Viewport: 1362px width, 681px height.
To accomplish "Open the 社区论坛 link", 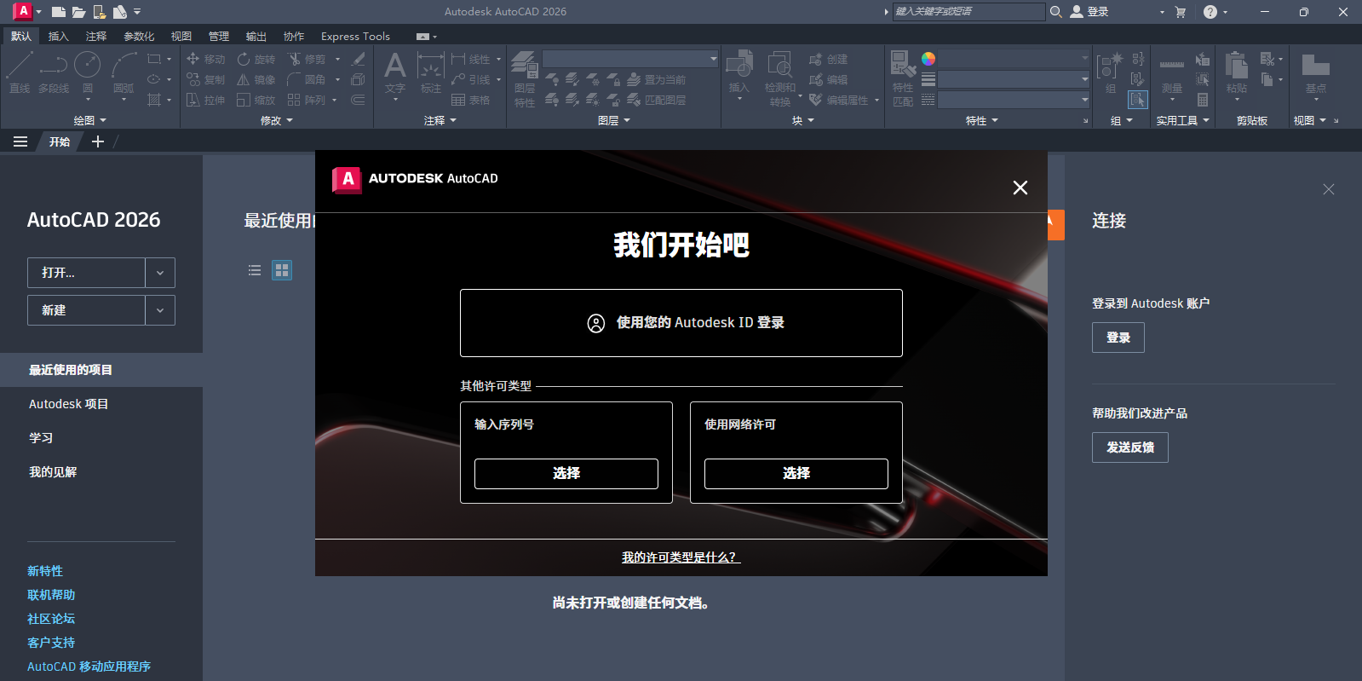I will [51, 619].
